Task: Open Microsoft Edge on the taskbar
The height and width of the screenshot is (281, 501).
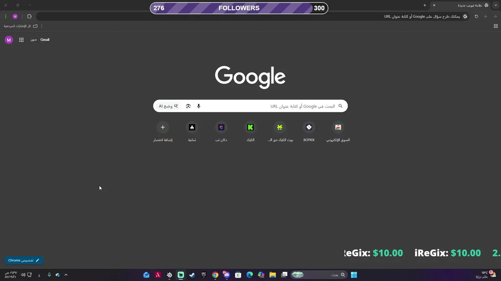Action: pos(250,275)
